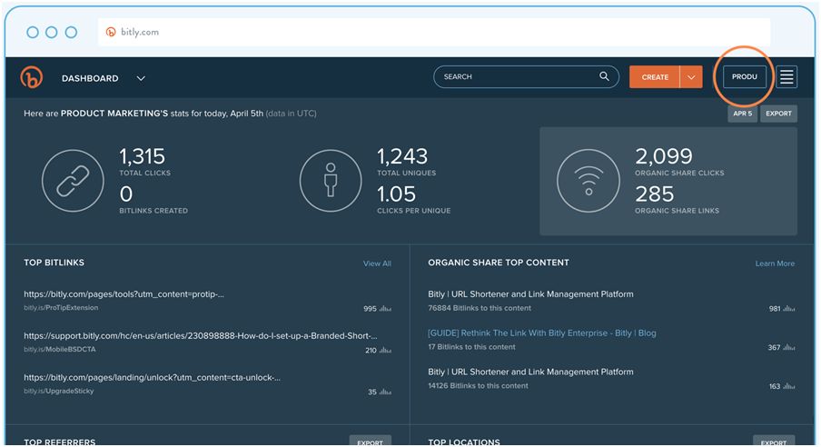Open the hamburger menu icon
The height and width of the screenshot is (447, 821).
786,77
